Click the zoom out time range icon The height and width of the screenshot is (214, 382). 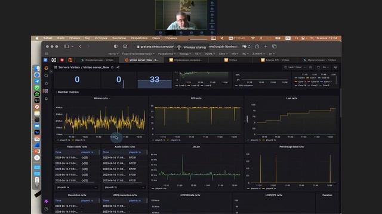[x=310, y=67]
